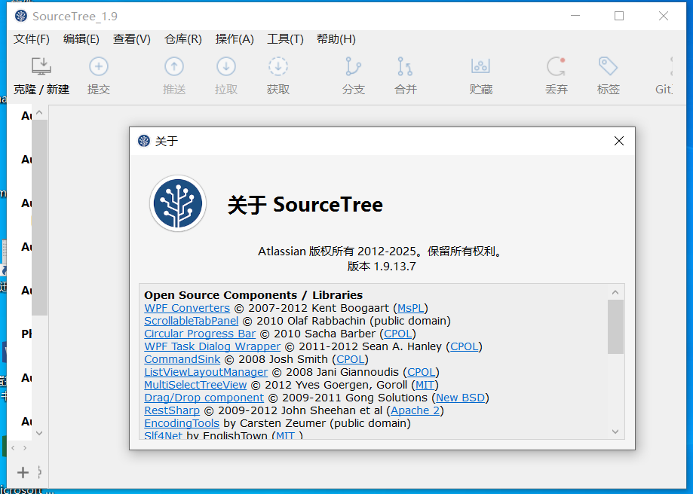Click the Tag (标签) toolbar icon

pyautogui.click(x=608, y=67)
